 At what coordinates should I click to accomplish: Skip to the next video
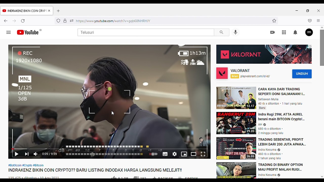coord(27,154)
